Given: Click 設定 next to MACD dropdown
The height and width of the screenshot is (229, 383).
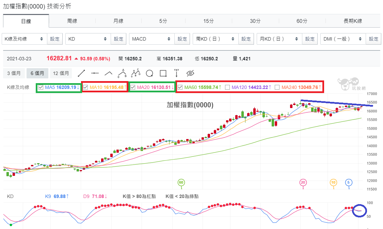Looking at the screenshot, I should (182, 39).
